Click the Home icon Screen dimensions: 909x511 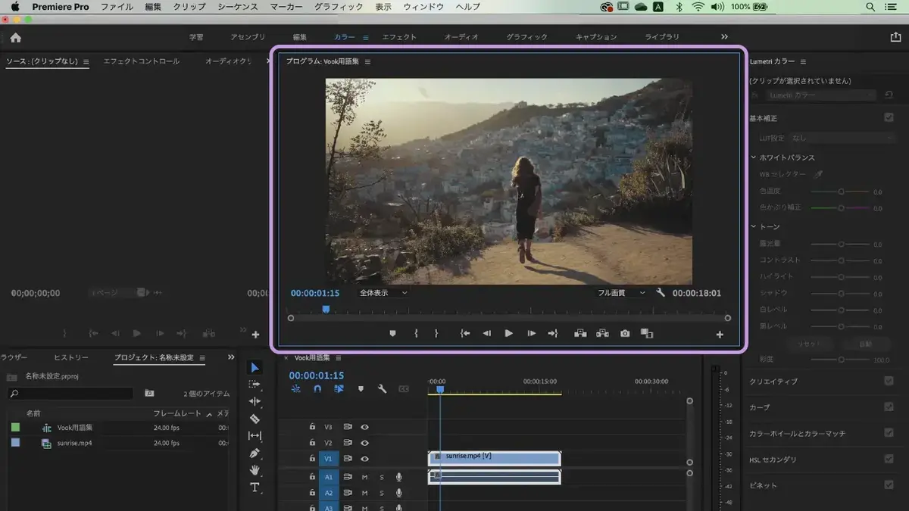15,37
